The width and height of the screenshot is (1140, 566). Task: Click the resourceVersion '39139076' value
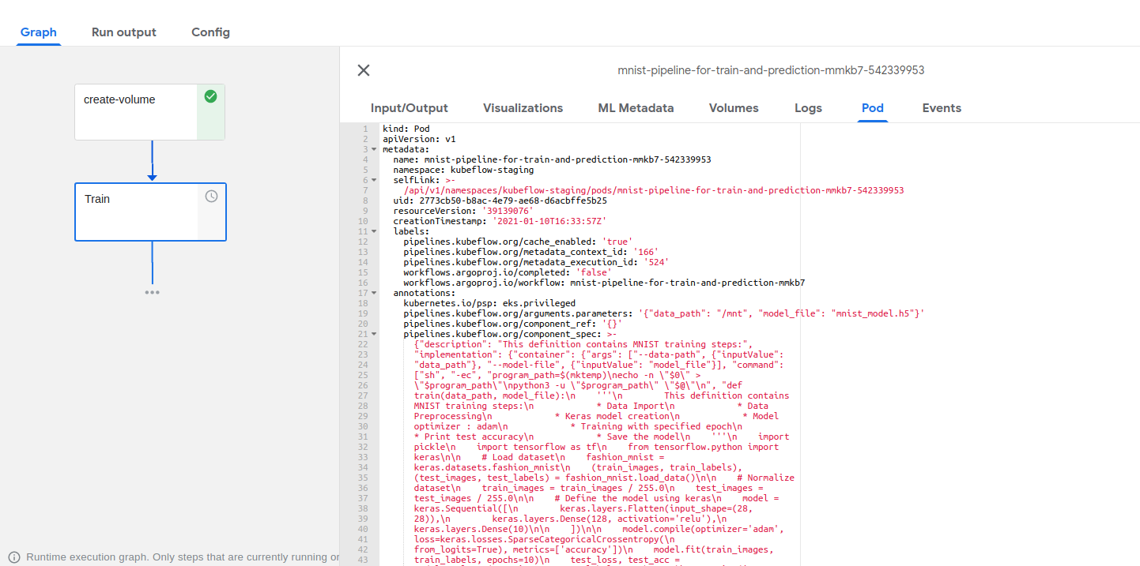pos(507,211)
